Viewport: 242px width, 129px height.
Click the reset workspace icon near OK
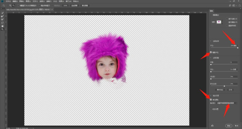tap(212, 126)
